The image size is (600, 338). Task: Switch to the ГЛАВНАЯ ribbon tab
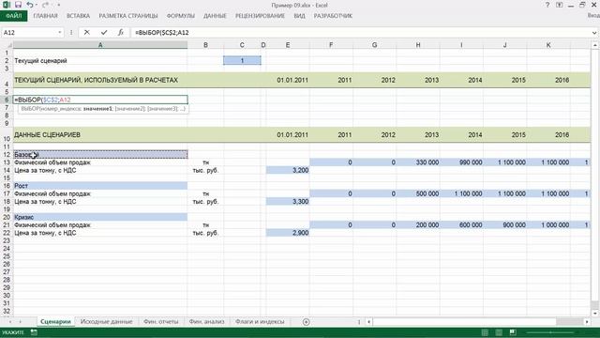pos(45,16)
